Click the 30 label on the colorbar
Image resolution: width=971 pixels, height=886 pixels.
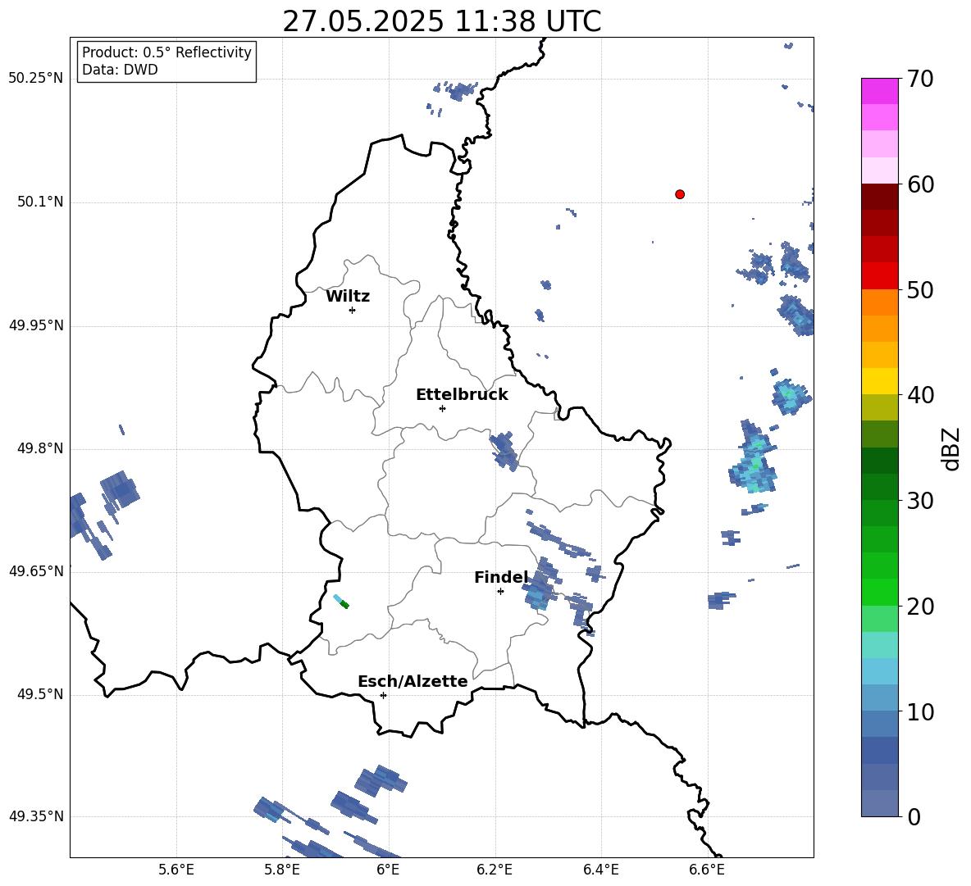(x=920, y=501)
